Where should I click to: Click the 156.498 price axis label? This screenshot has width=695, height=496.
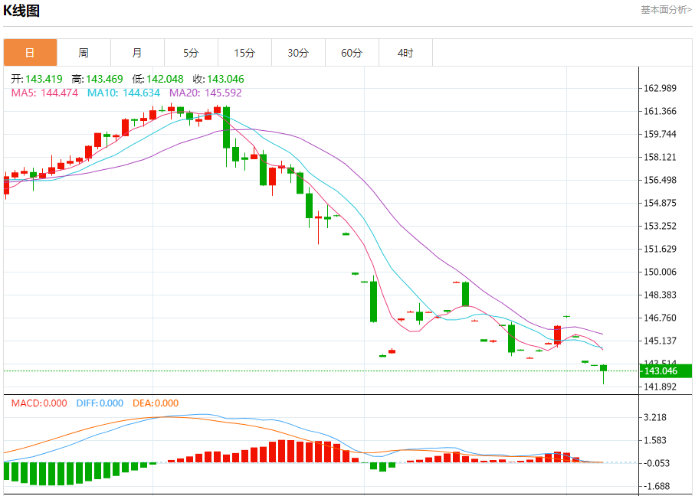660,180
